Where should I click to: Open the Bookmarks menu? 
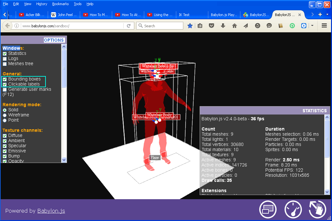pos(60,4)
